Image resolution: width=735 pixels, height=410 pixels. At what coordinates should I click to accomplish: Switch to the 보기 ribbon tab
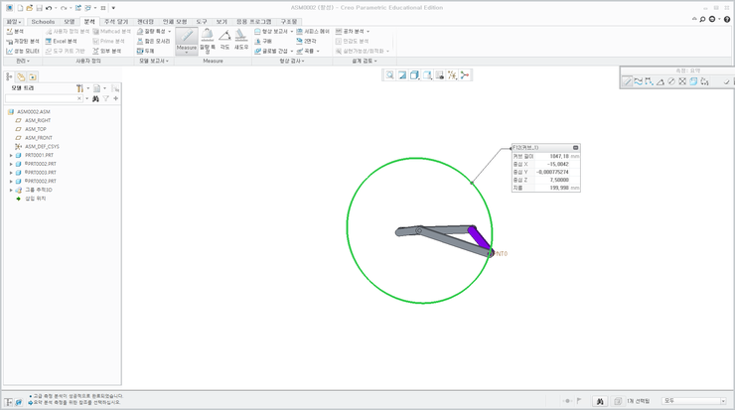tap(221, 22)
